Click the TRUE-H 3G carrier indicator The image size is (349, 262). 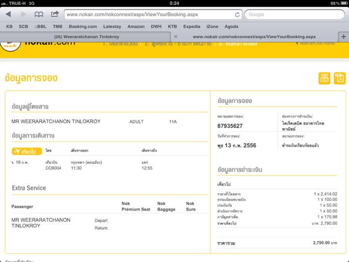tap(18, 3)
